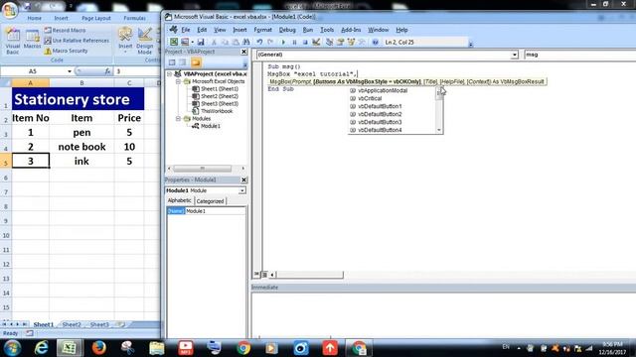This screenshot has width=636, height=357.
Task: Click the autocomplete list's scroll-down arrow
Action: (439, 130)
